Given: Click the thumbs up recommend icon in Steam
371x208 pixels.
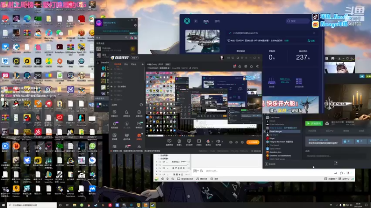Looking at the screenshot, I should (346, 141).
